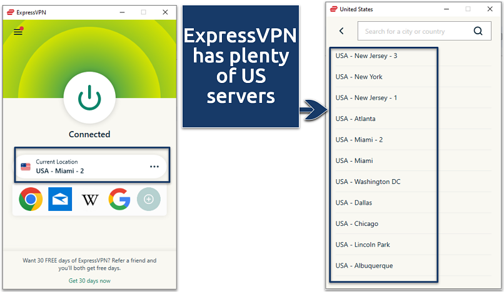This screenshot has height=292, width=504.
Task: Go back using the left chevron arrow
Action: point(341,31)
